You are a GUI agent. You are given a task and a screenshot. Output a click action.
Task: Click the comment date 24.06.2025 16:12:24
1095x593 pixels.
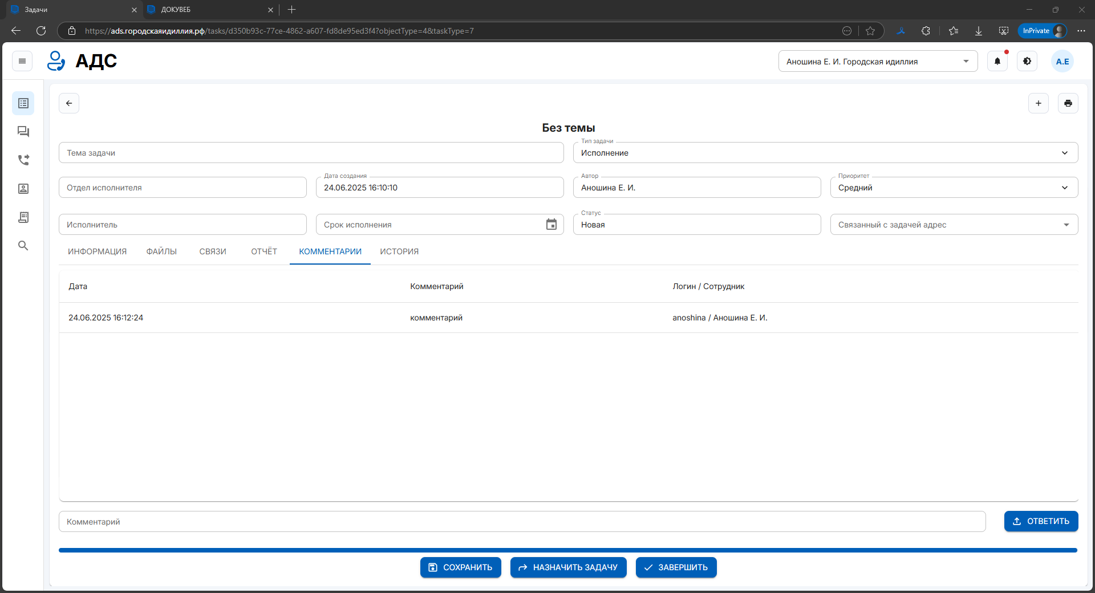coord(106,318)
